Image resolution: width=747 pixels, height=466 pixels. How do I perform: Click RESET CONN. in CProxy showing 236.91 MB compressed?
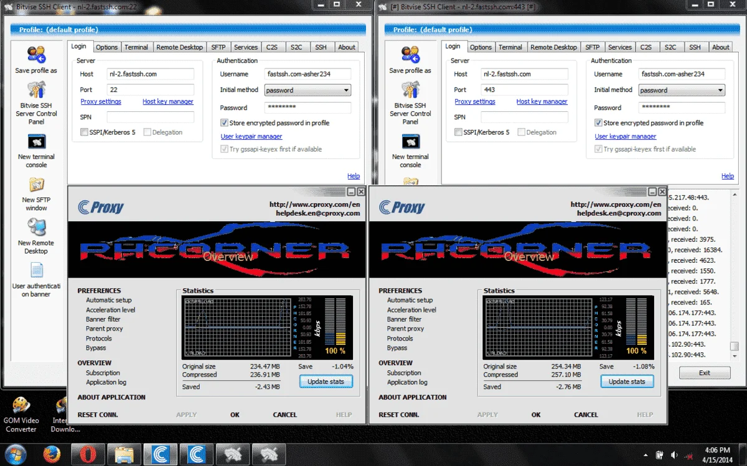(x=98, y=414)
